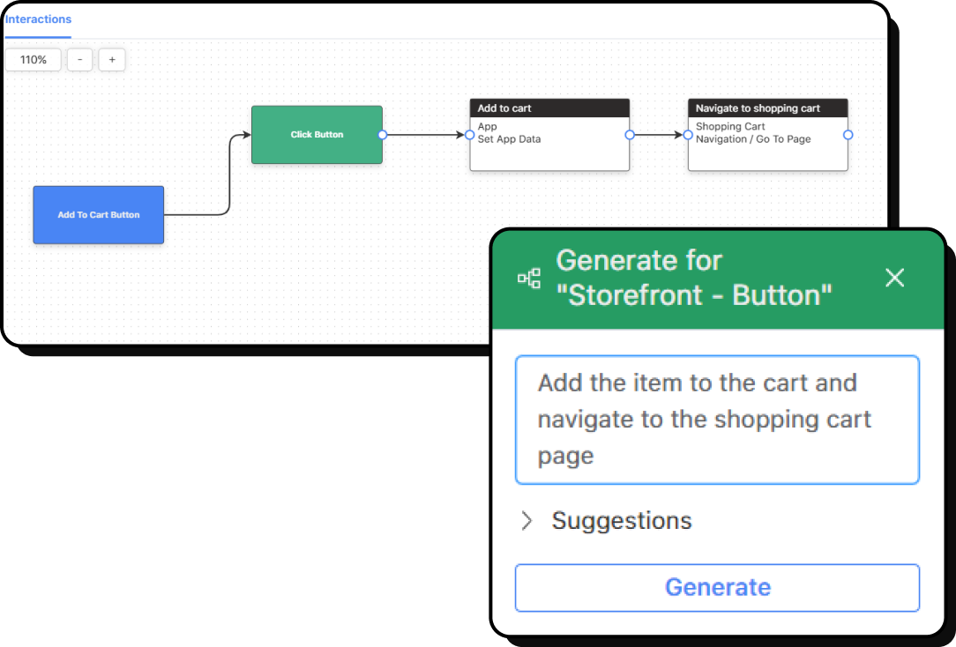Screen dimensions: 956x647
Task: Expand the Suggestions chevron arrow
Action: coord(527,521)
